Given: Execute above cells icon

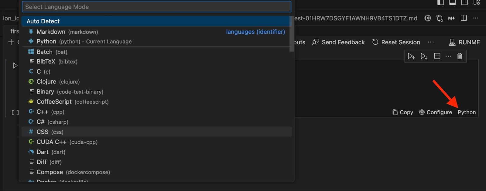Looking at the screenshot, I should 411,56.
